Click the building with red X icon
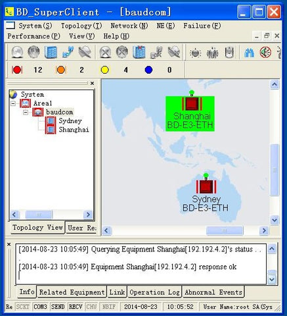Viewport: 287px width, 316px height. tap(139, 52)
